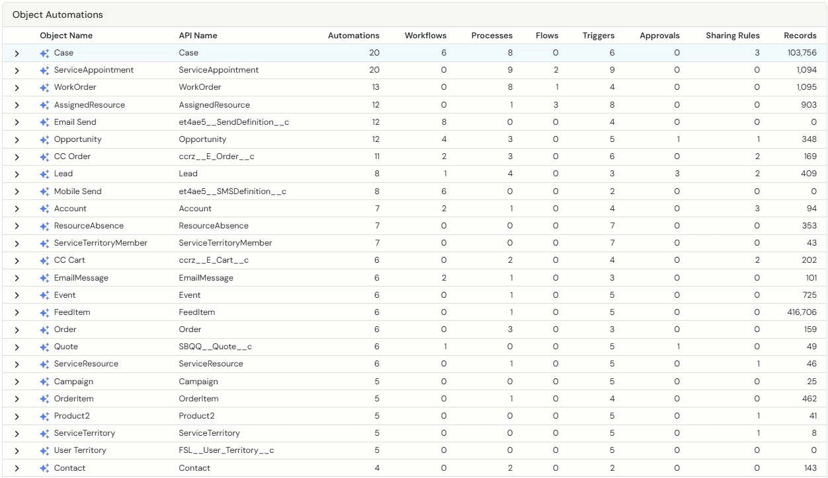828x478 pixels.
Task: Click the sparkle icon beside AssignedResource
Action: pyautogui.click(x=44, y=105)
